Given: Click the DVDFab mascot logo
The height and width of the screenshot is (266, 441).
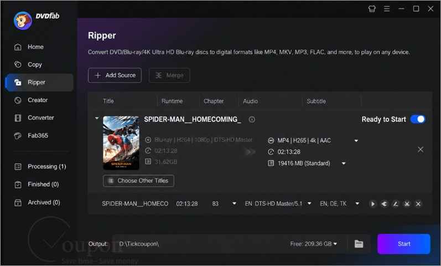Looking at the screenshot, I should tap(23, 21).
